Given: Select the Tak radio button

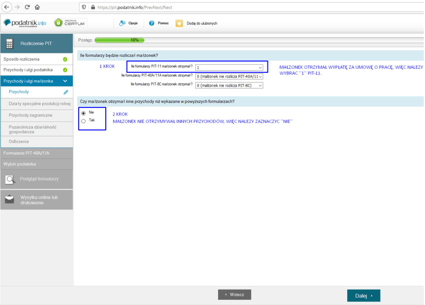Looking at the screenshot, I should pos(84,121).
